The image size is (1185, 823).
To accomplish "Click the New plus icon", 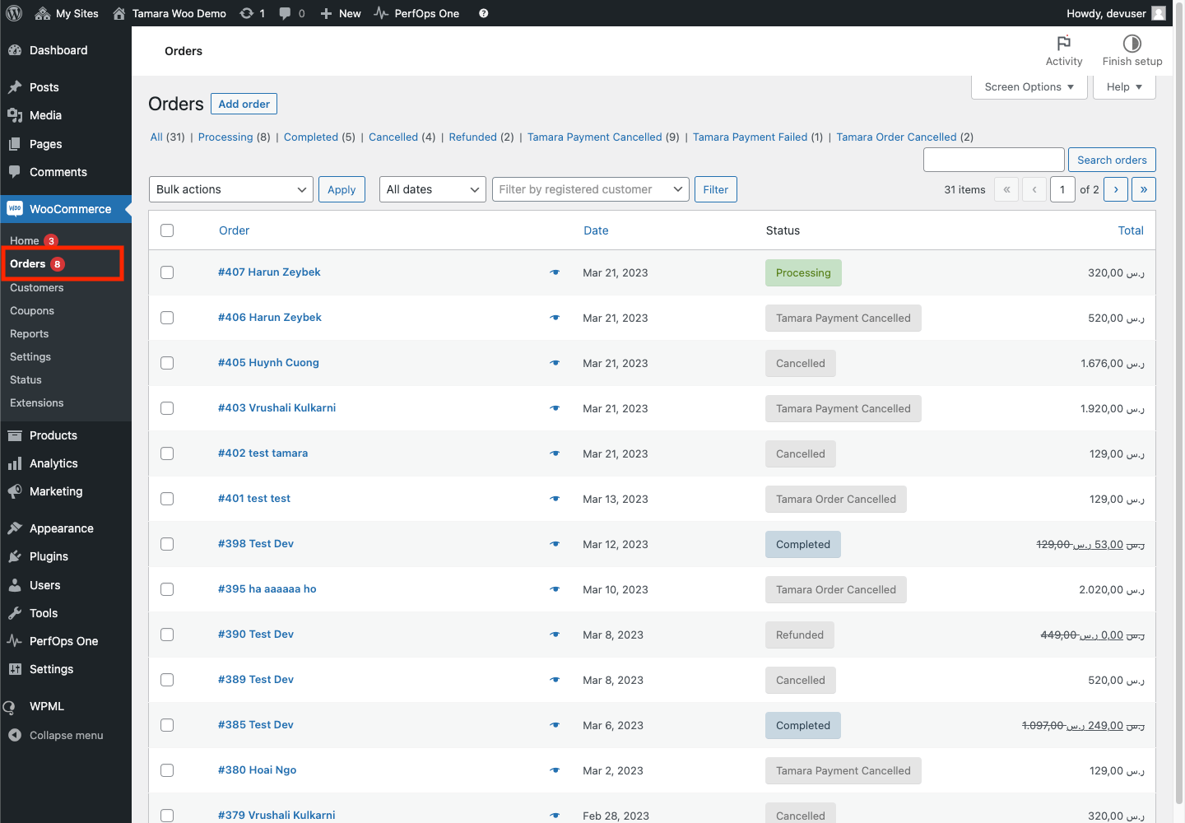I will point(326,13).
